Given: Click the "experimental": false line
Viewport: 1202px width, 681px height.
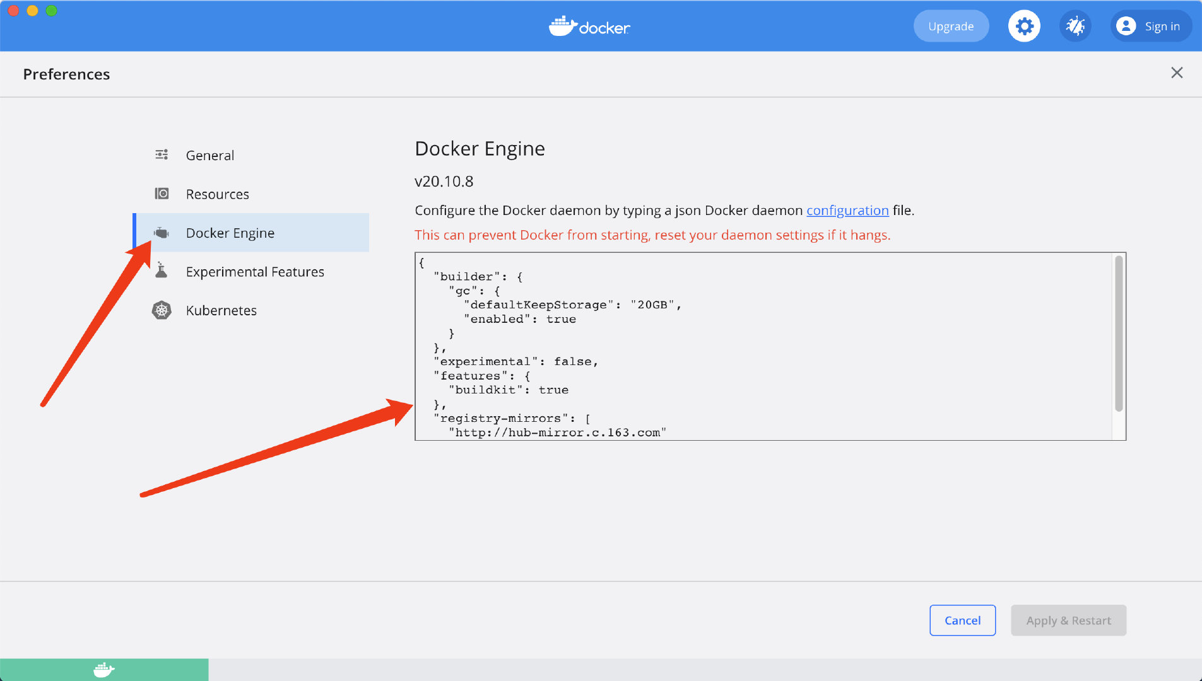Looking at the screenshot, I should click(516, 361).
